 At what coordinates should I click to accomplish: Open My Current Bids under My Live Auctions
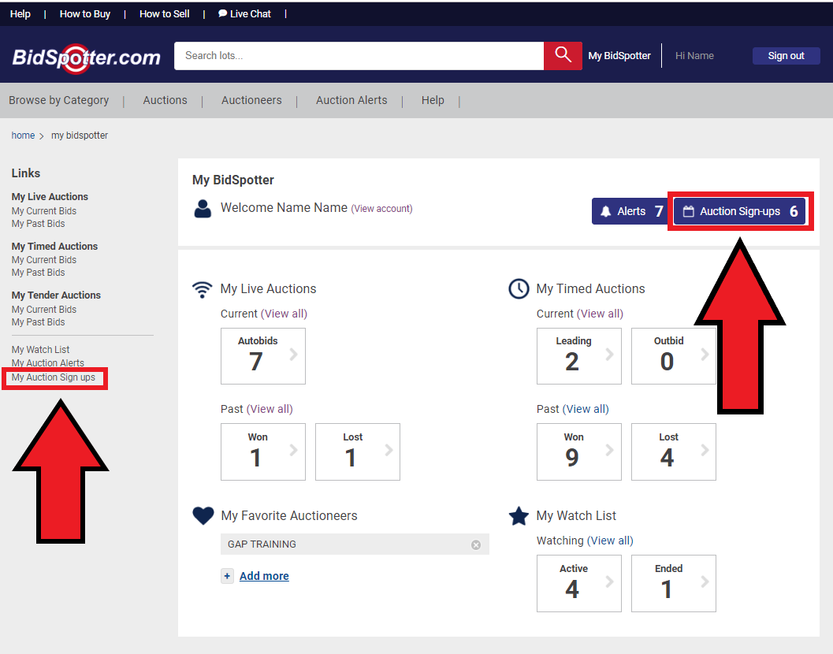(44, 211)
